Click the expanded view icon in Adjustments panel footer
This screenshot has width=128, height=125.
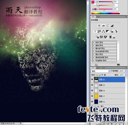tap(96, 65)
